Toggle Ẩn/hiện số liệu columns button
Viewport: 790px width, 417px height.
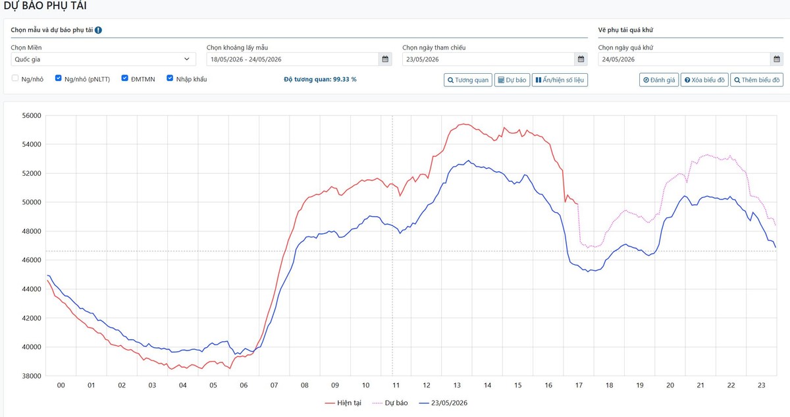560,80
